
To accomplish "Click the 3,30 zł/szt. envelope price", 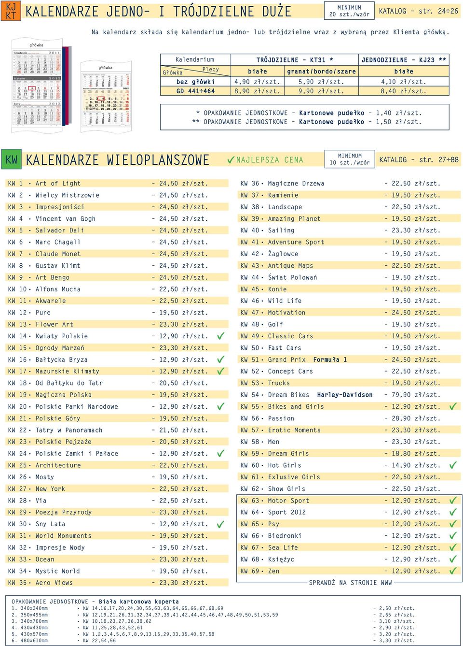I will (396, 641).
